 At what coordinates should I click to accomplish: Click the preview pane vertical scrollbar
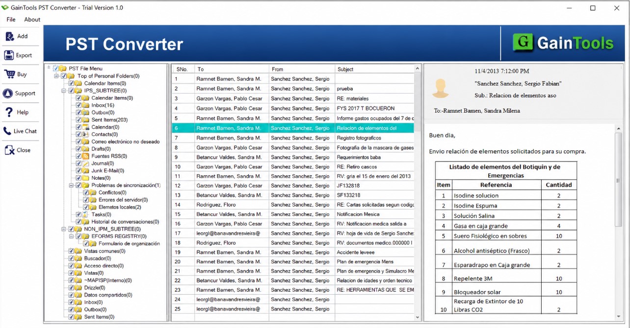(618, 180)
